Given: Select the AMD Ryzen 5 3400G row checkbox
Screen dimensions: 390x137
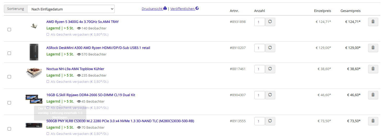Looking at the screenshot, I should (x=9, y=30).
